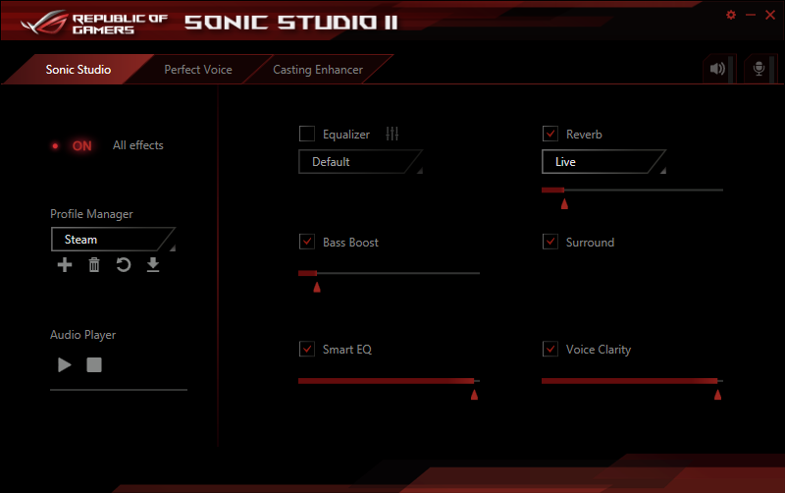Expand the Equalizer Default preset dropdown
The width and height of the screenshot is (785, 493).
[x=359, y=162]
